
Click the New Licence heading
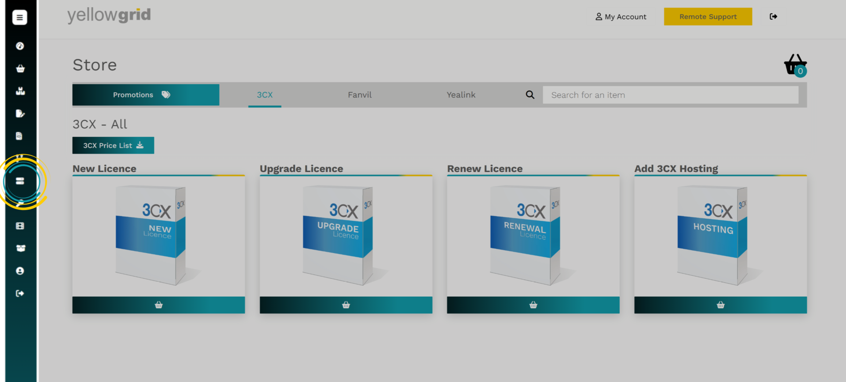104,169
